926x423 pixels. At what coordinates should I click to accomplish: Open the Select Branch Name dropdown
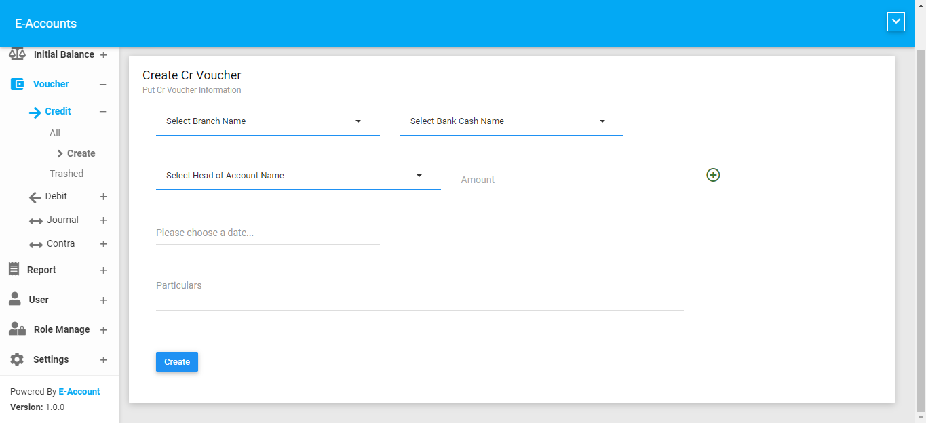coord(267,121)
